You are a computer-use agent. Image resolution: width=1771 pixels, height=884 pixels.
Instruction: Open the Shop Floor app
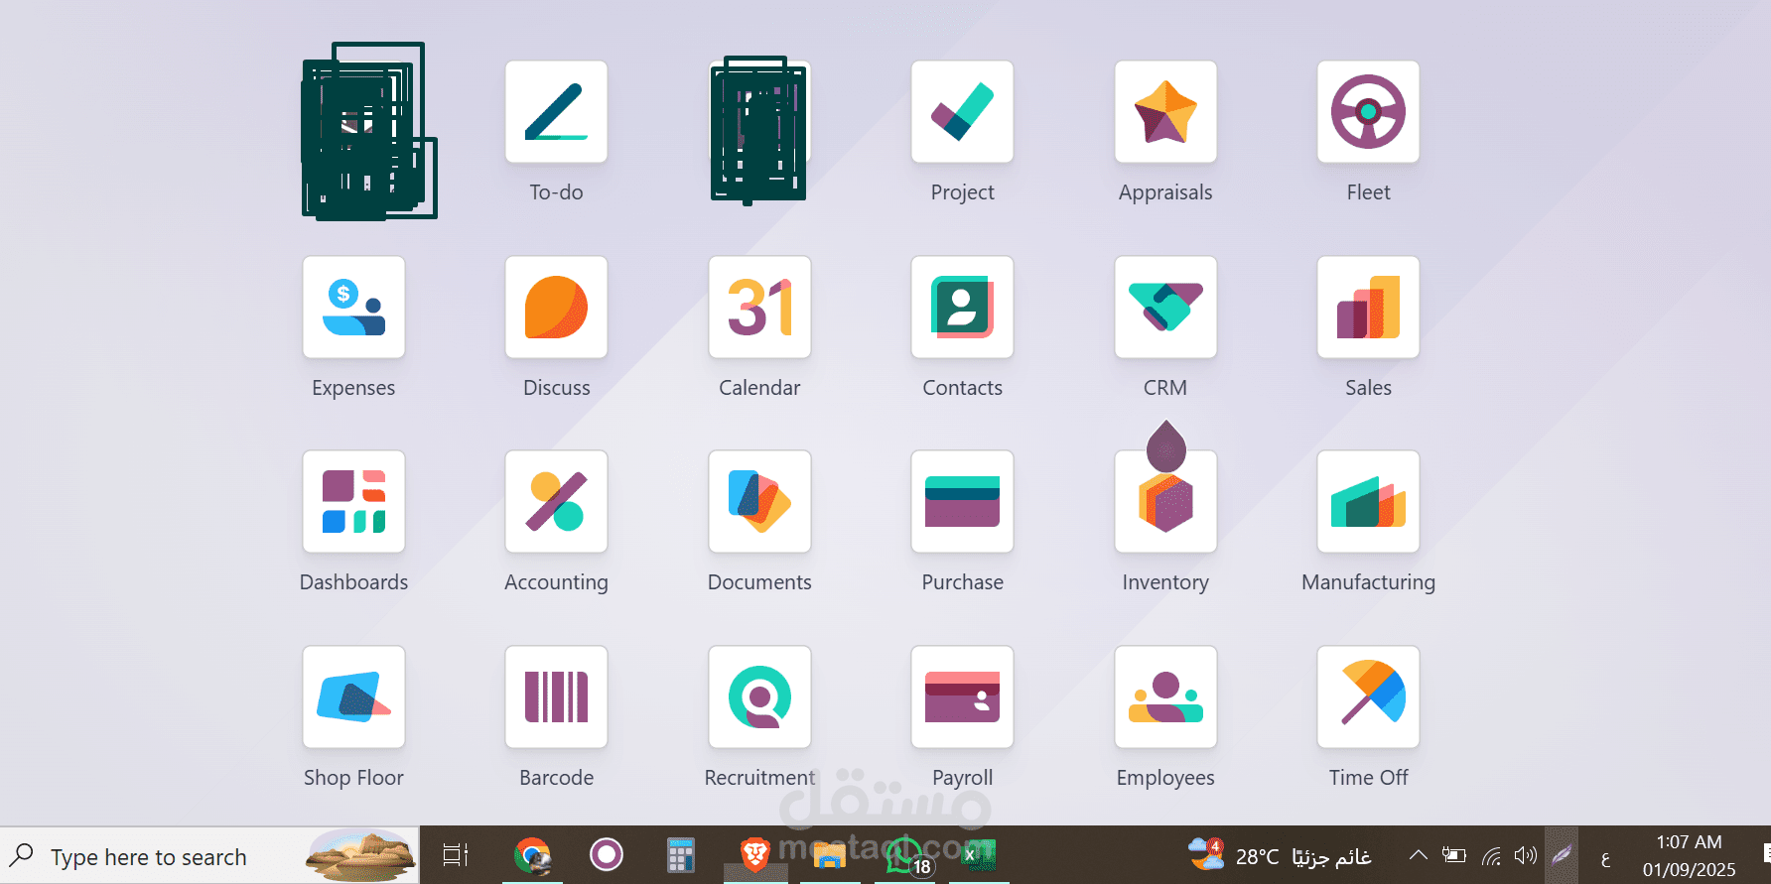pos(353,696)
